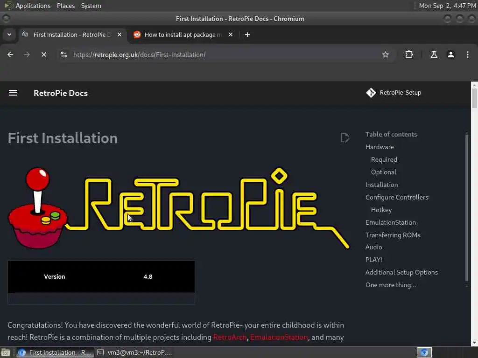The width and height of the screenshot is (478, 358).
Task: Open Configure Controllers section link
Action: point(397,197)
